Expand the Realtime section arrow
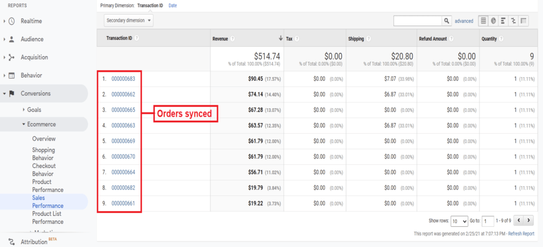This screenshot has height=247, width=543. pyautogui.click(x=4, y=21)
